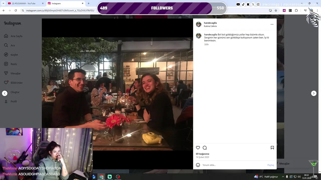The image size is (321, 180).
Task: Open the browser tab search dropdown
Action: [x=3, y=3]
